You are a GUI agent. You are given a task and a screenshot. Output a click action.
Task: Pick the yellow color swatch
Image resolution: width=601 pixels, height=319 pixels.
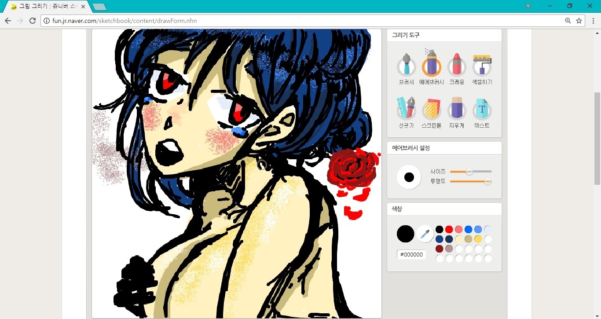point(478,239)
